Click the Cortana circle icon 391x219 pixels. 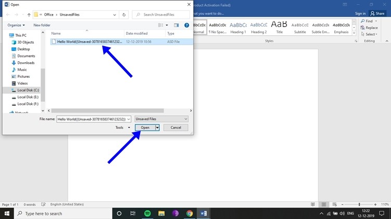pos(119,213)
